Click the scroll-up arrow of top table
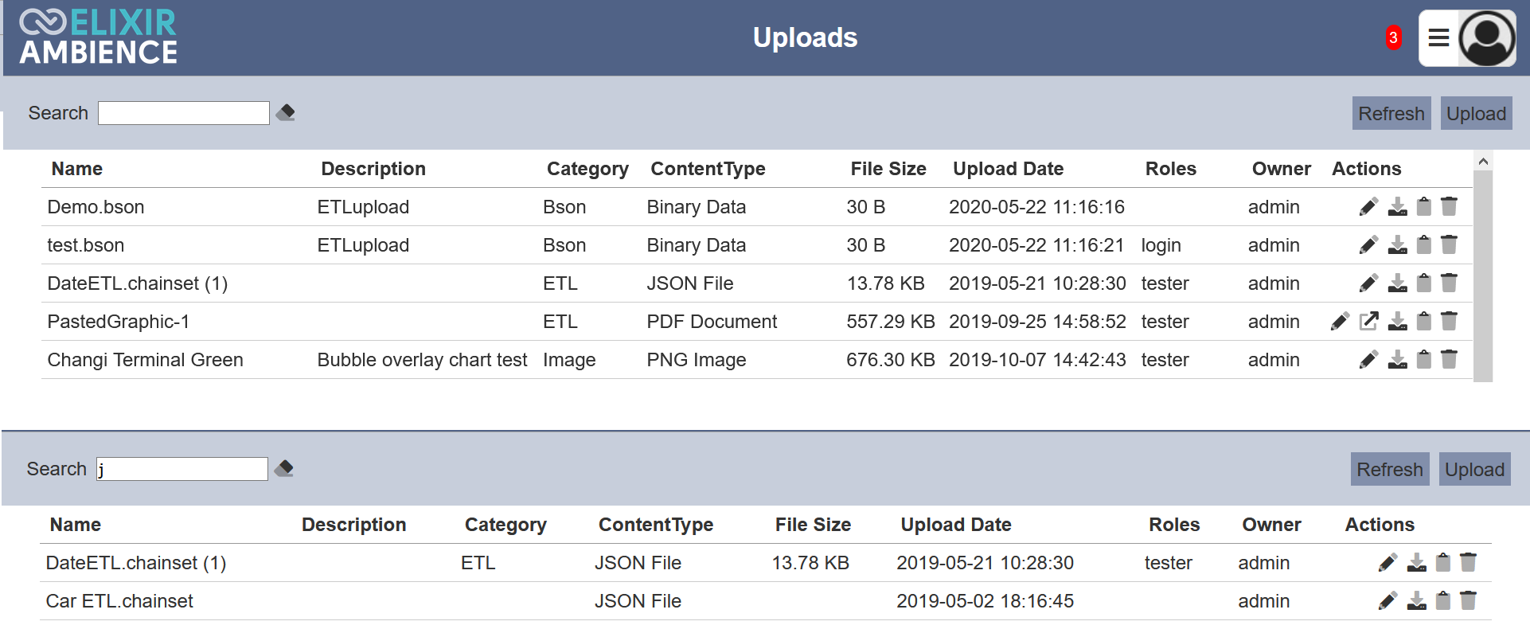This screenshot has height=629, width=1530. [x=1483, y=162]
